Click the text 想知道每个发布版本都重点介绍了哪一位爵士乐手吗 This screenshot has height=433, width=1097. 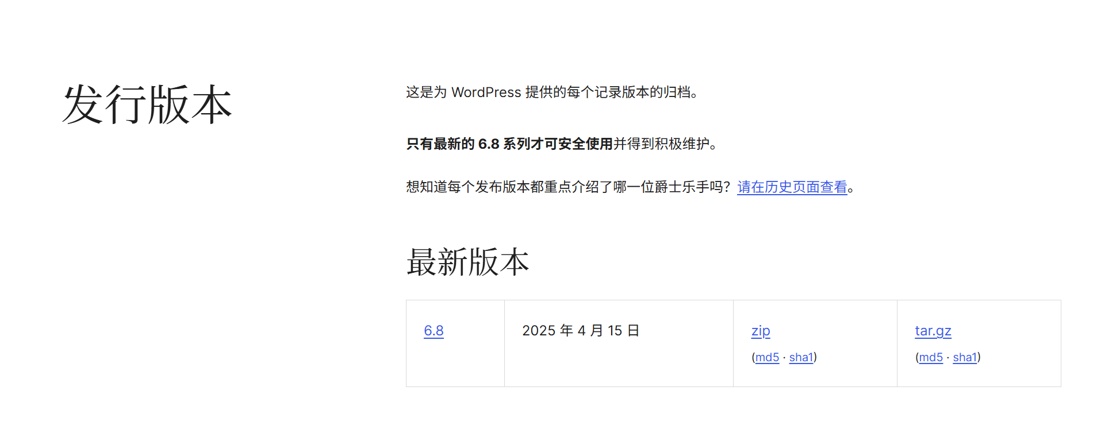[568, 187]
